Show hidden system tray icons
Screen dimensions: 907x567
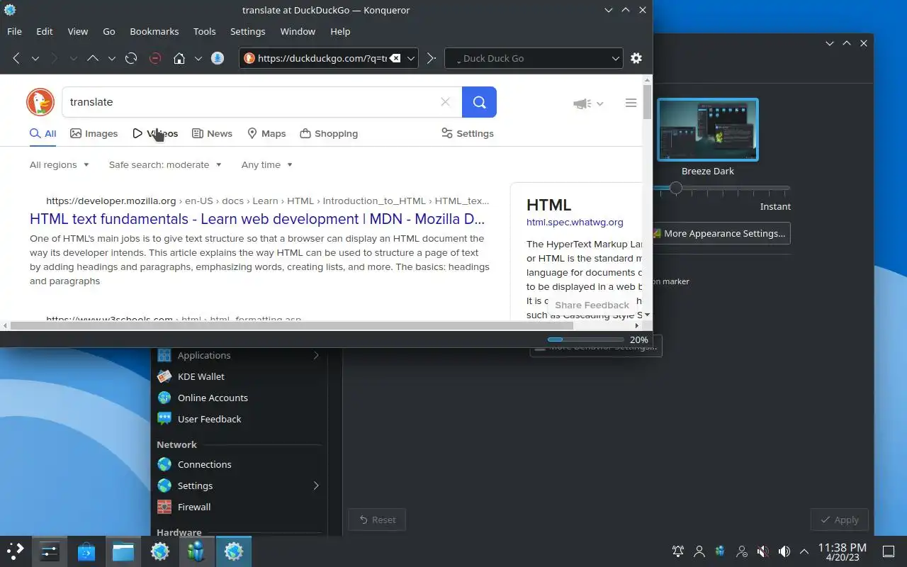tap(804, 551)
